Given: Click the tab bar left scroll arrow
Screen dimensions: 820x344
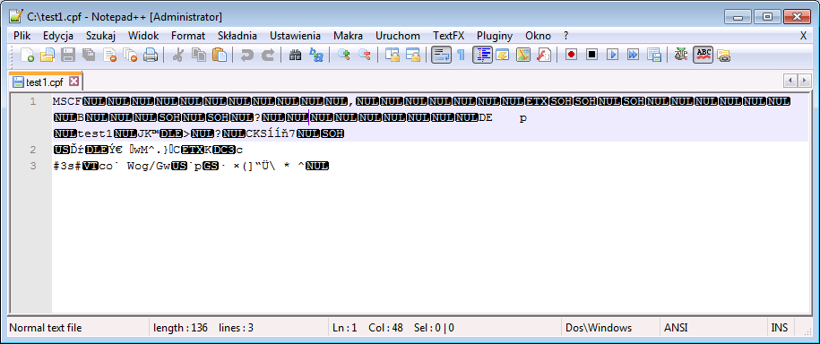Looking at the screenshot, I should tap(790, 81).
